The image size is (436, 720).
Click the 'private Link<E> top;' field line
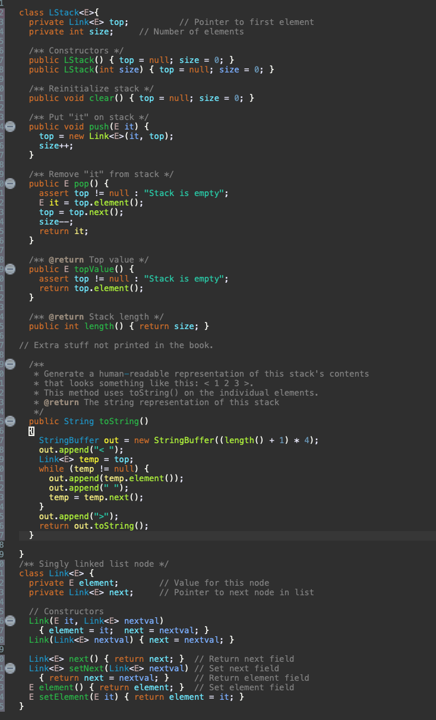(x=79, y=22)
